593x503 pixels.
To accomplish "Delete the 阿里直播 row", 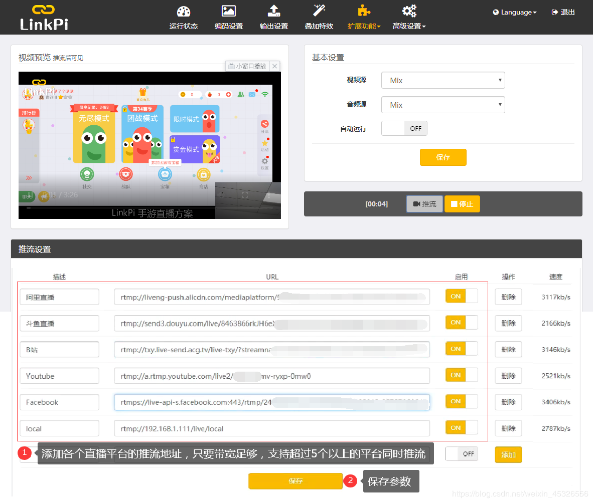I will (508, 297).
